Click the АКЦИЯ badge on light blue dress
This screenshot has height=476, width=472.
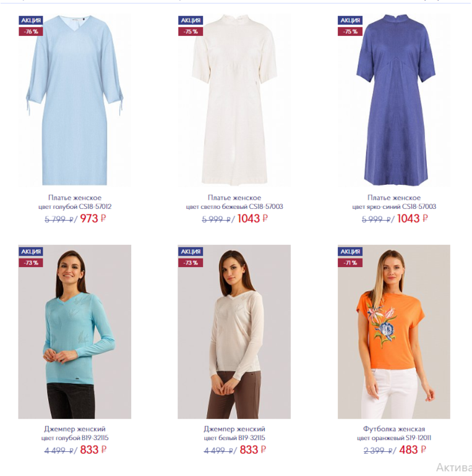click(31, 20)
